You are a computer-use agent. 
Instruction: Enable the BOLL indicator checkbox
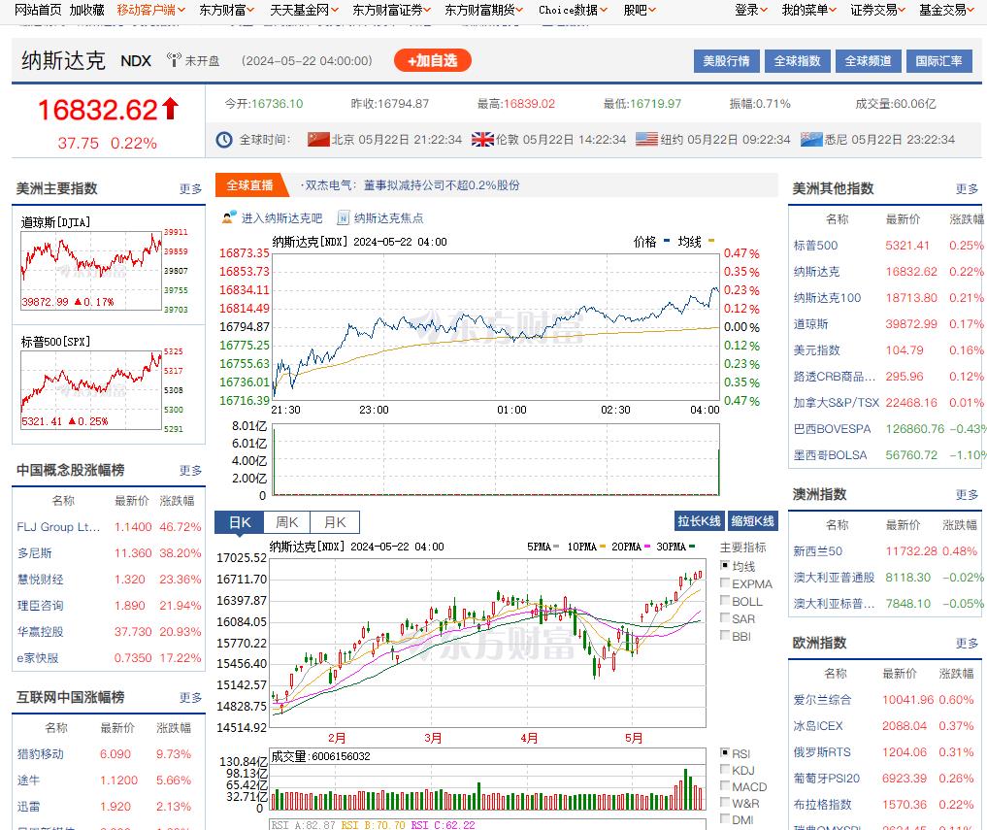coord(725,601)
